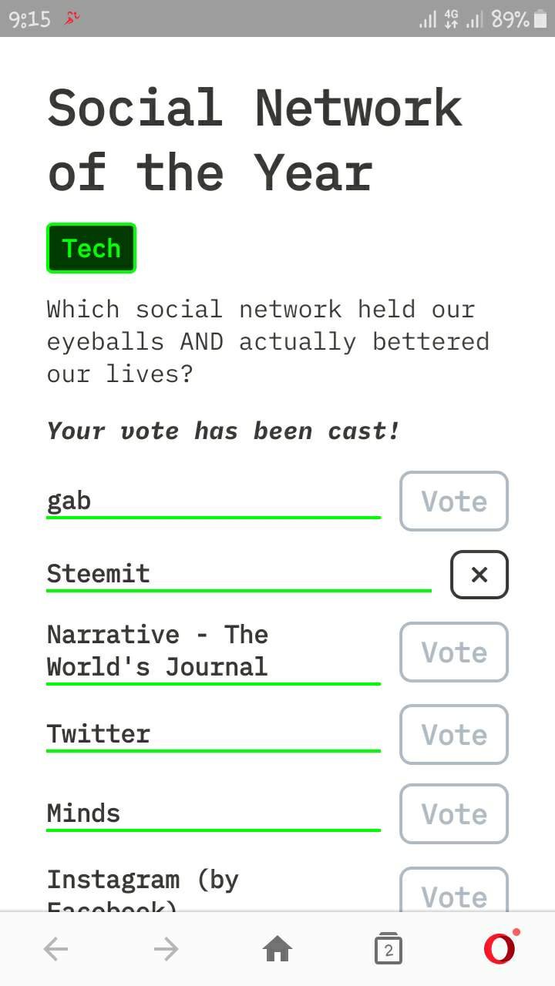Vote for Minds
Screen dimensions: 555x986
pyautogui.click(x=454, y=814)
